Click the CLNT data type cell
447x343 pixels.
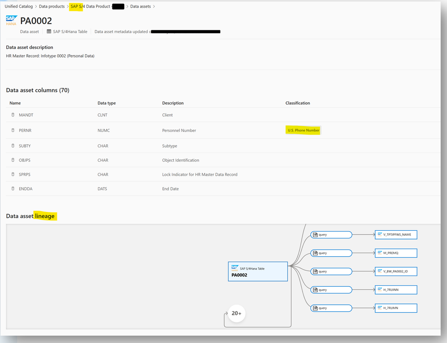[x=102, y=115]
